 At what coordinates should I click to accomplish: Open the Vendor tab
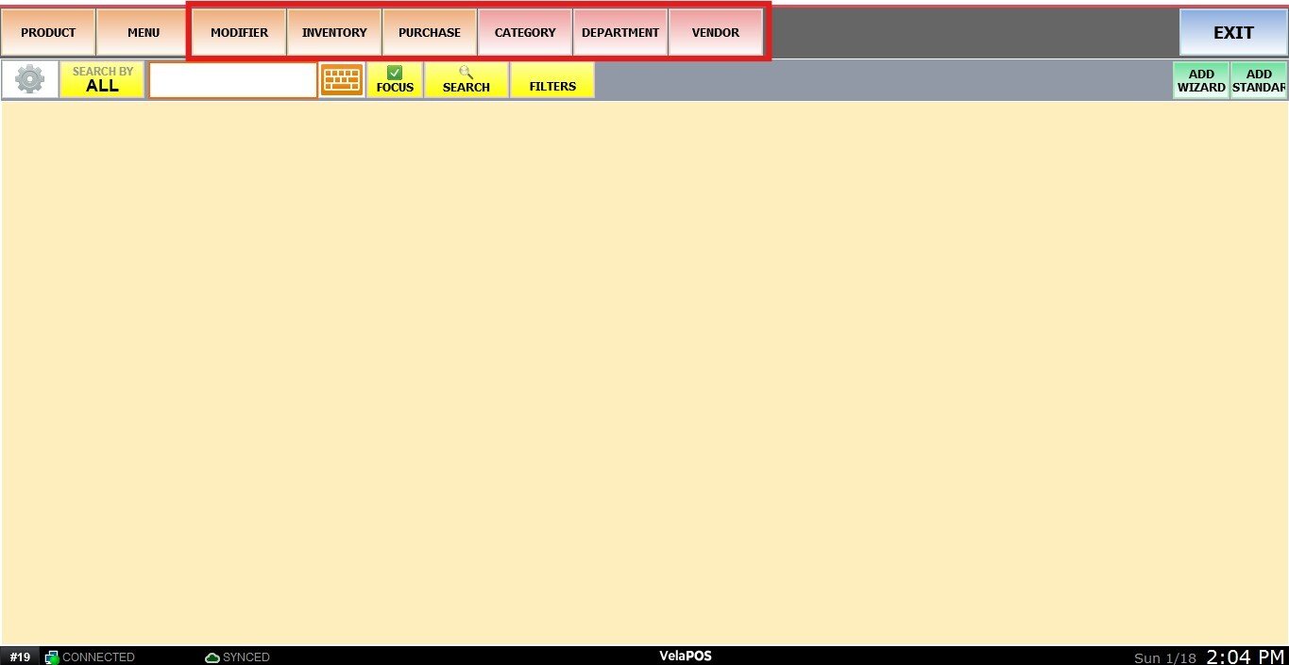coord(716,32)
